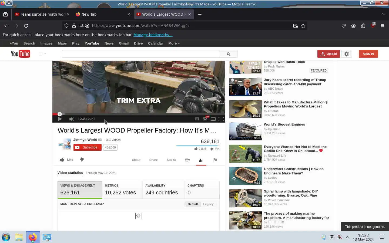Open Manage bookmarks link
The image size is (389, 243).
(153, 35)
